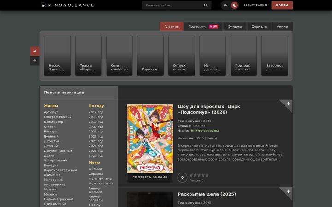Switch to light theme sun icon
Viewport: 332px width, 207px height.
click(225, 5)
